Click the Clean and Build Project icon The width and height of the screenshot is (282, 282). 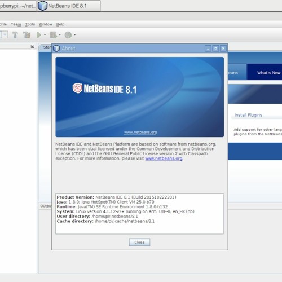click(27, 35)
